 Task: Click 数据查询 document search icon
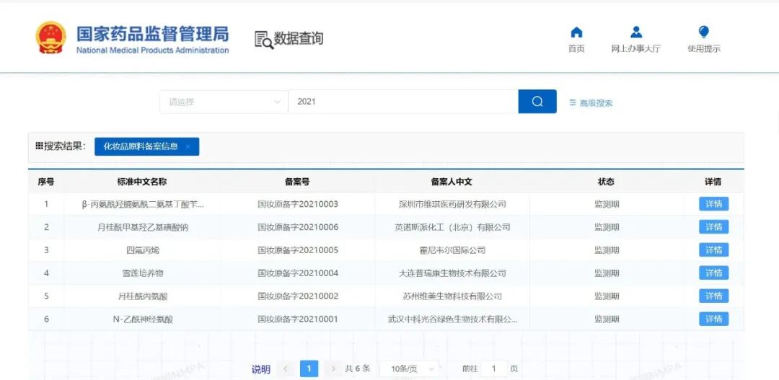[x=264, y=39]
